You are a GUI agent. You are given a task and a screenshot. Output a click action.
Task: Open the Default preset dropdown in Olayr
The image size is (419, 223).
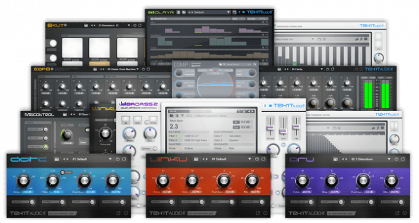[228, 12]
